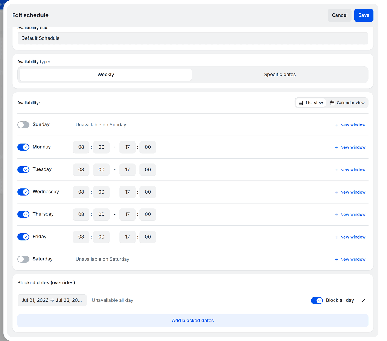The image size is (387, 341).
Task: Click Thursday start minutes field
Action: click(x=101, y=214)
